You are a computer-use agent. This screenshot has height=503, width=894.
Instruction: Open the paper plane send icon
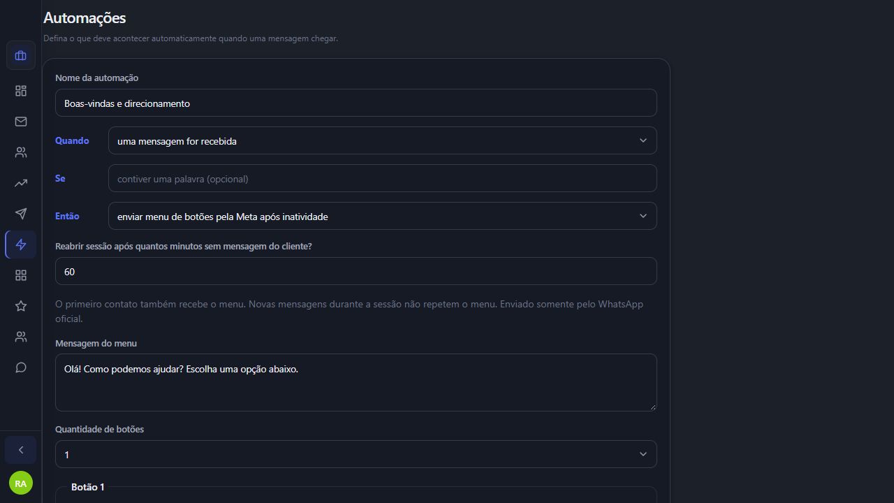[21, 214]
